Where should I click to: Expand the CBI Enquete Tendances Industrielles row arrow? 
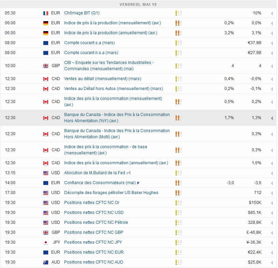click(x=272, y=66)
